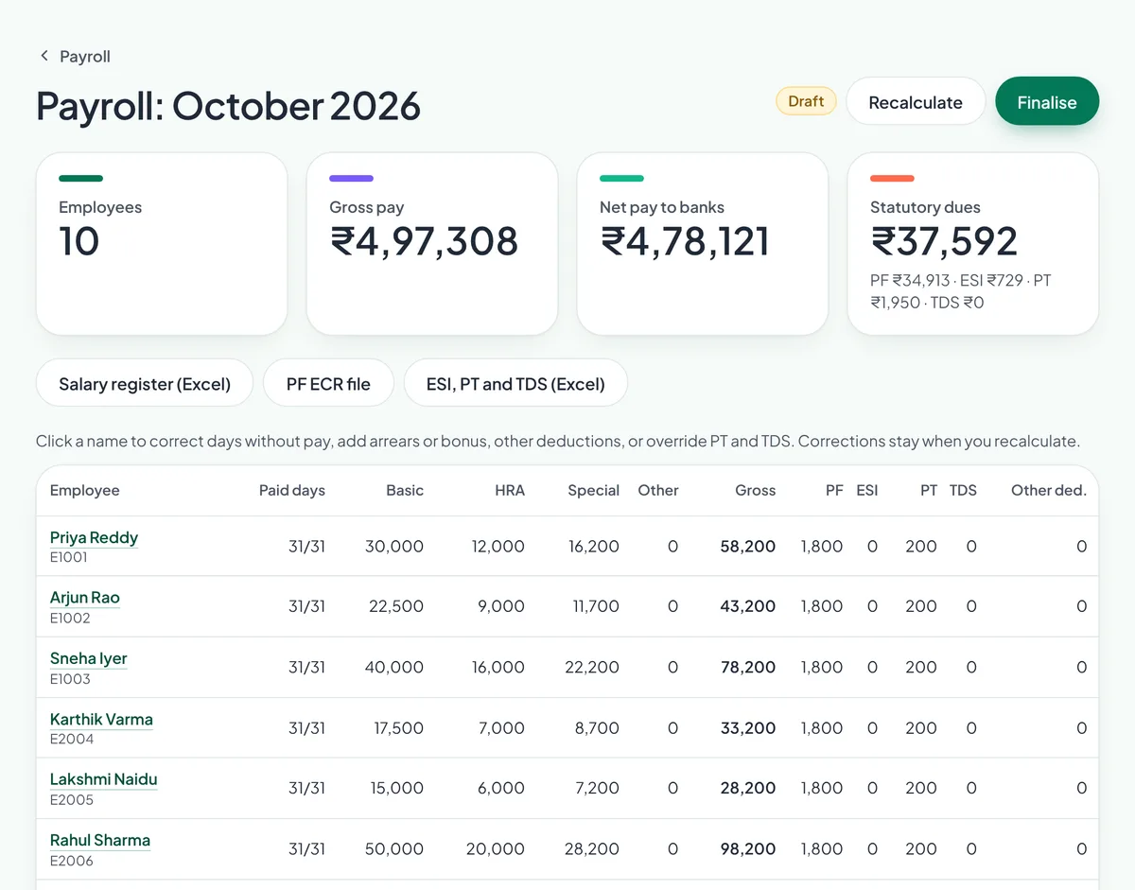Click Sneha Iyer's gross value 78,200
The width and height of the screenshot is (1135, 890).
(748, 667)
